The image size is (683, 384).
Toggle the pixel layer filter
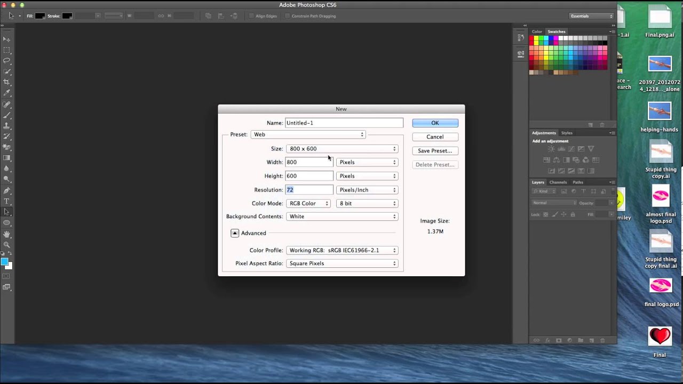(x=565, y=191)
